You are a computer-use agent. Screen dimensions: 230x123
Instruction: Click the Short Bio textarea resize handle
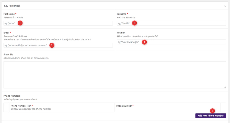225,87
